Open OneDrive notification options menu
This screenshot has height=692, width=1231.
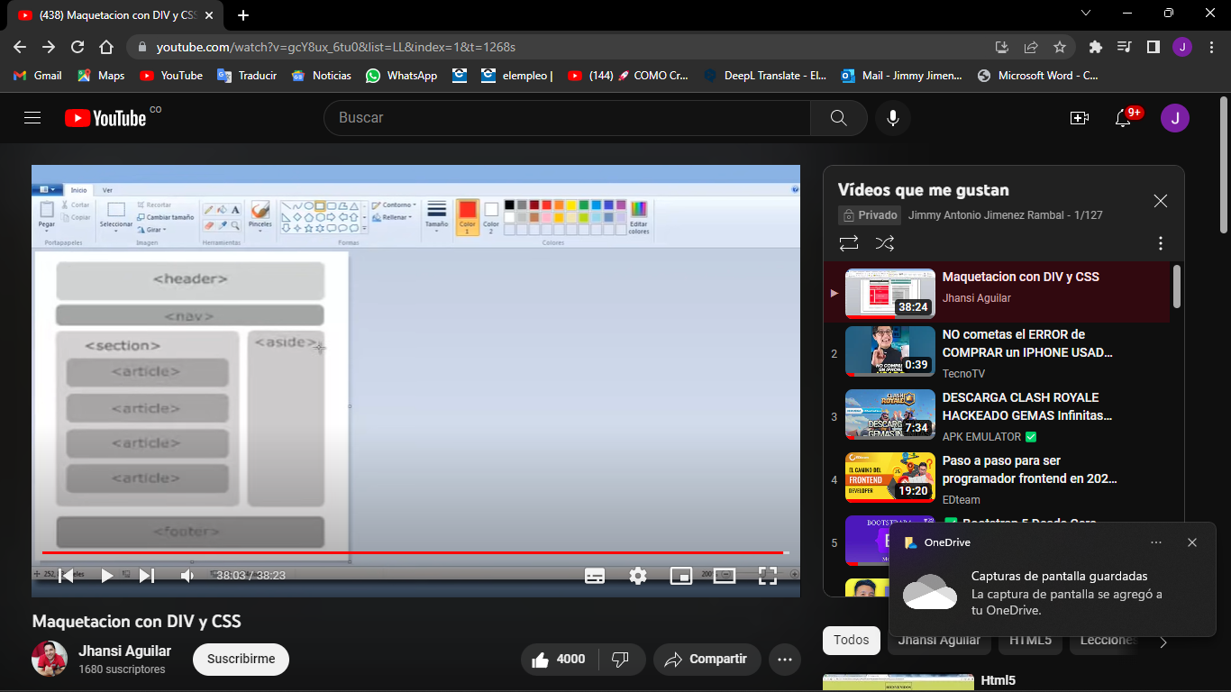pyautogui.click(x=1156, y=542)
